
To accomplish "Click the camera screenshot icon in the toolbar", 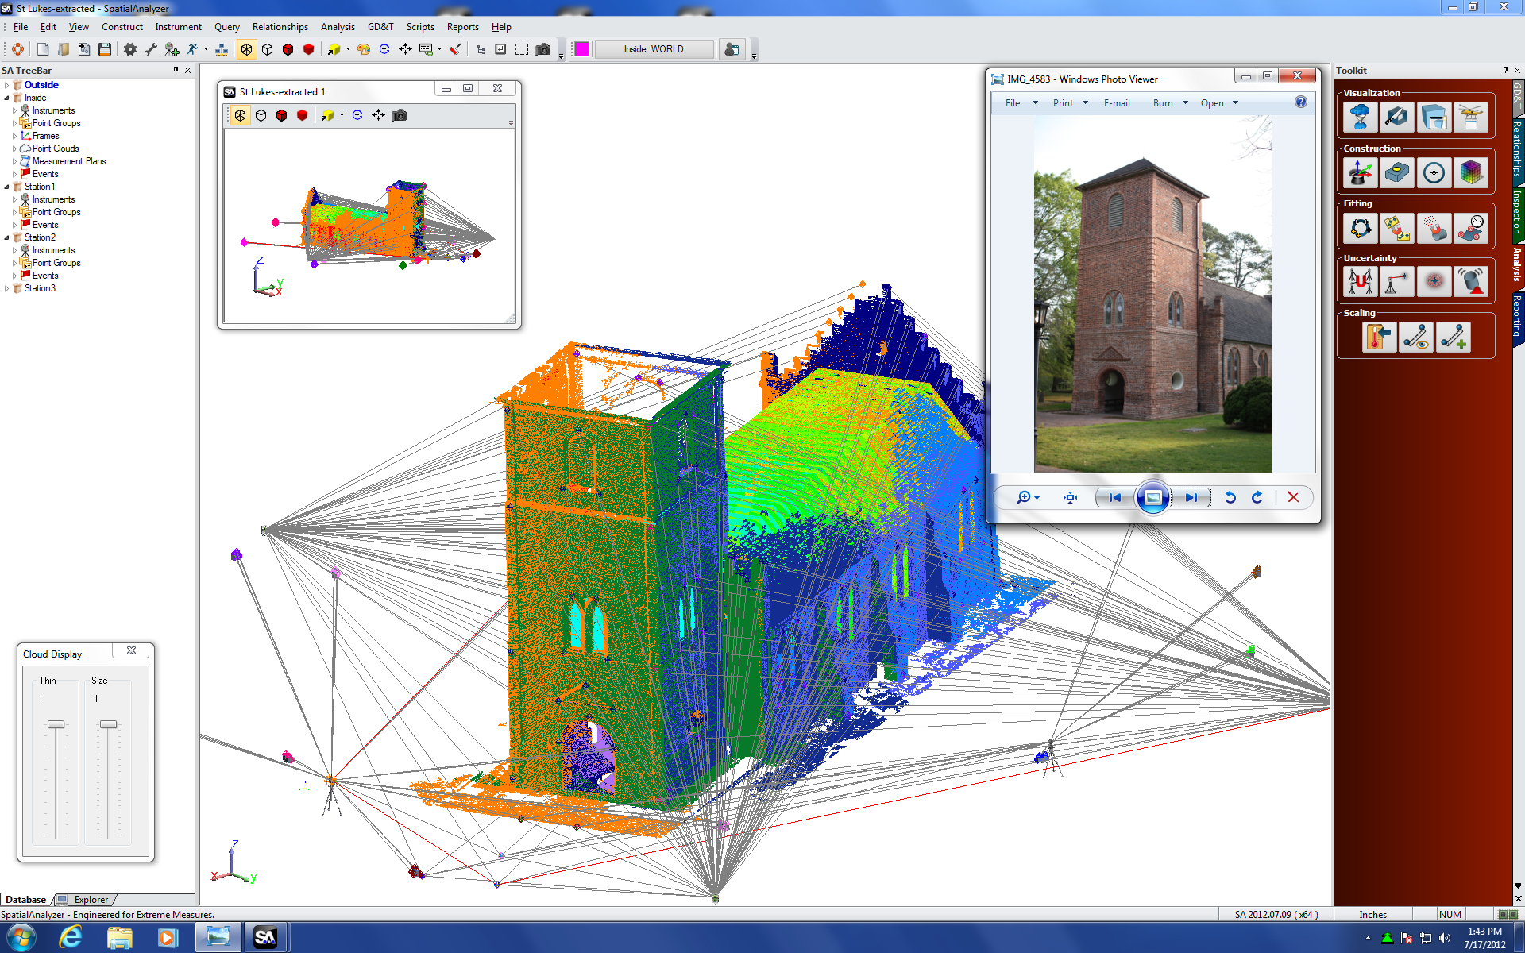I will pyautogui.click(x=543, y=49).
